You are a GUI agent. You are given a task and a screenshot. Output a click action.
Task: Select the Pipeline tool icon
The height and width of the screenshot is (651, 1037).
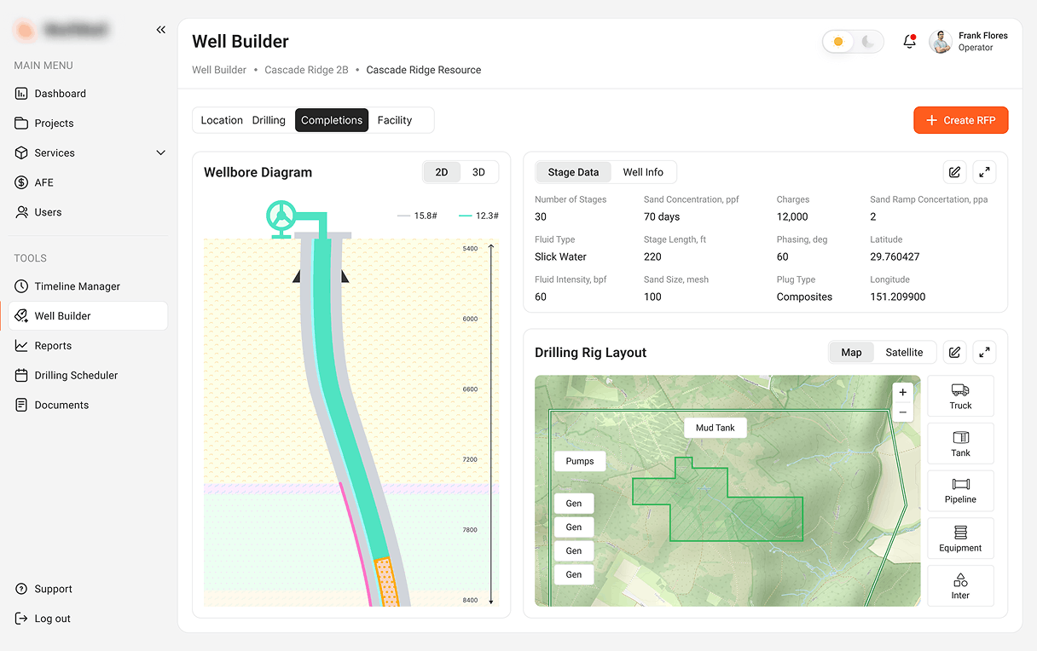tap(960, 491)
